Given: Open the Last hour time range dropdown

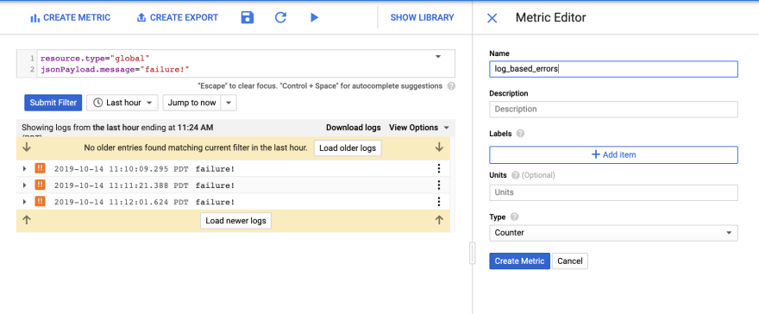Looking at the screenshot, I should pyautogui.click(x=123, y=103).
